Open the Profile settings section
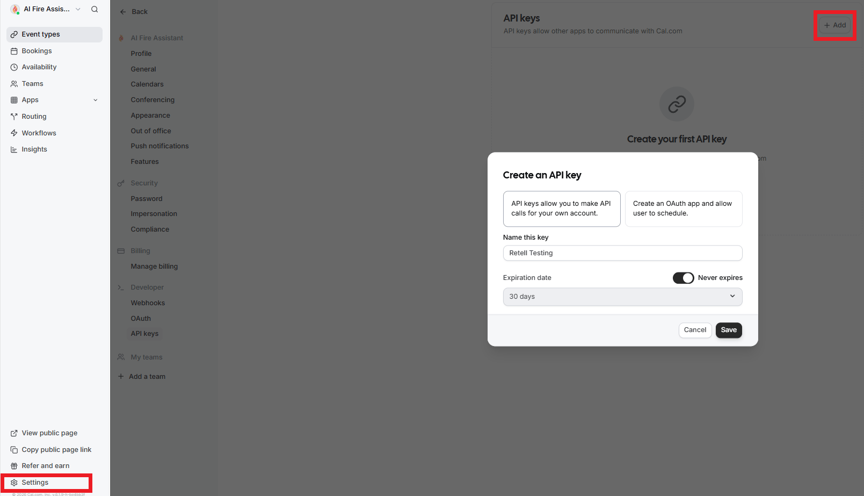 coord(141,53)
